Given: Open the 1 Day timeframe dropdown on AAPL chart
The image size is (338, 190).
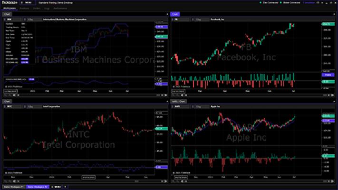Looking at the screenshot, I should 202,106.
